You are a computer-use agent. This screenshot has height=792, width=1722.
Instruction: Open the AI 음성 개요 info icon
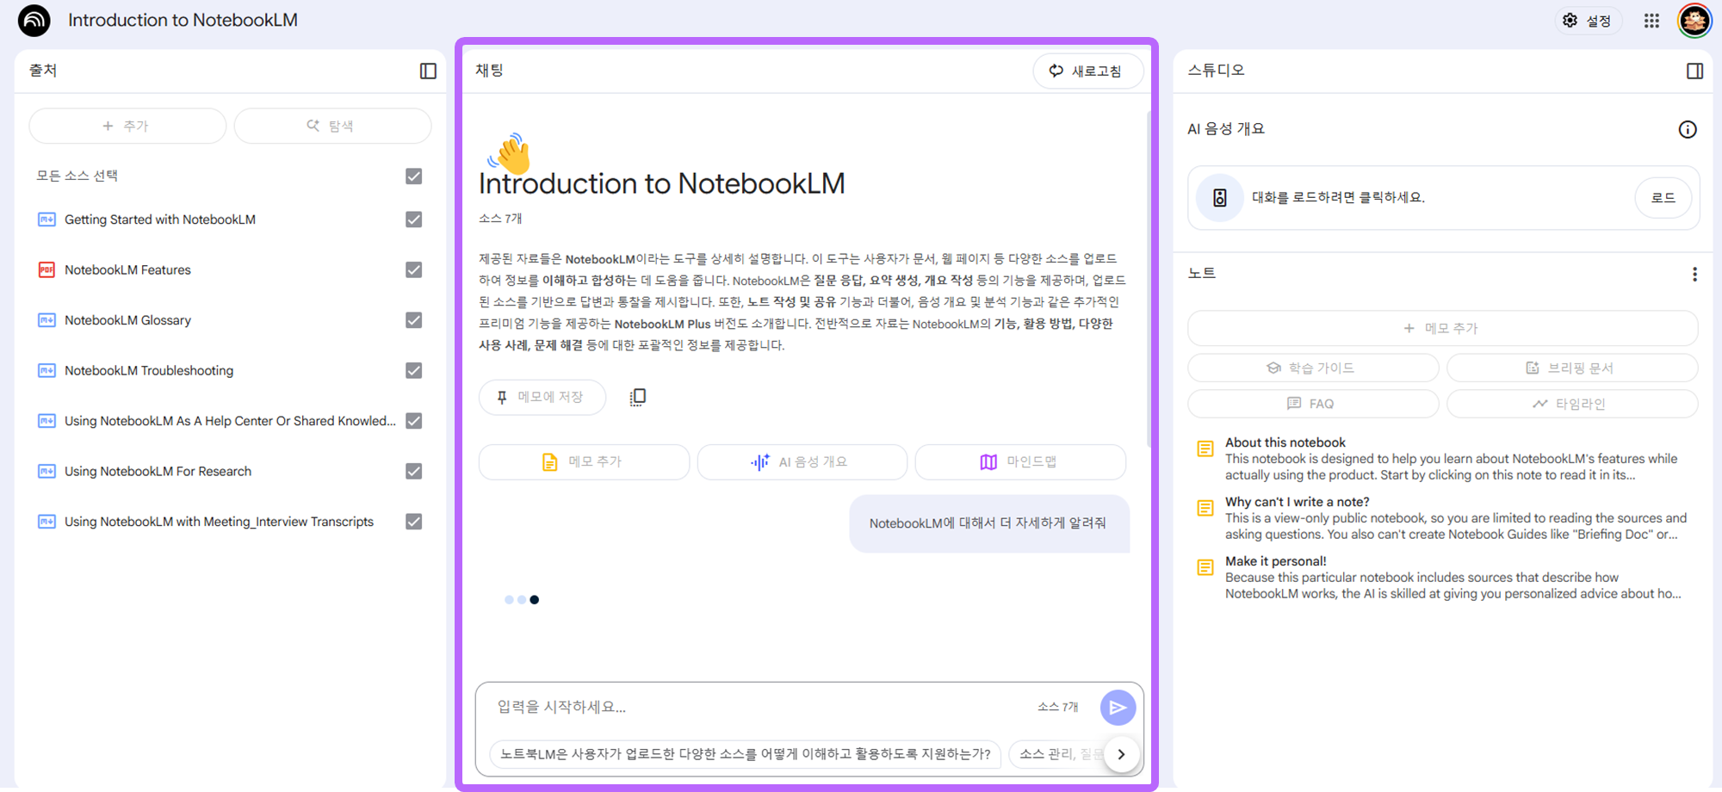pos(1688,129)
